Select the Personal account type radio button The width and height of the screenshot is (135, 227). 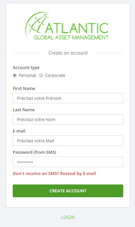pos(15,76)
